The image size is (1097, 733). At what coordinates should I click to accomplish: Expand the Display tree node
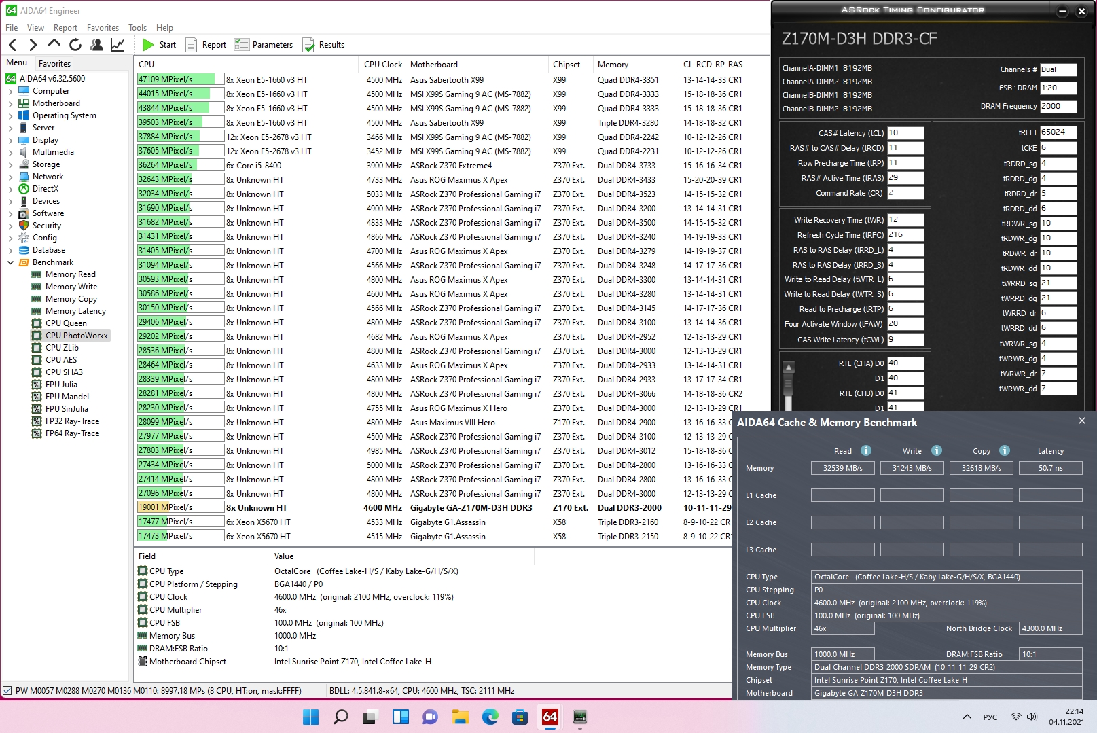(x=10, y=140)
